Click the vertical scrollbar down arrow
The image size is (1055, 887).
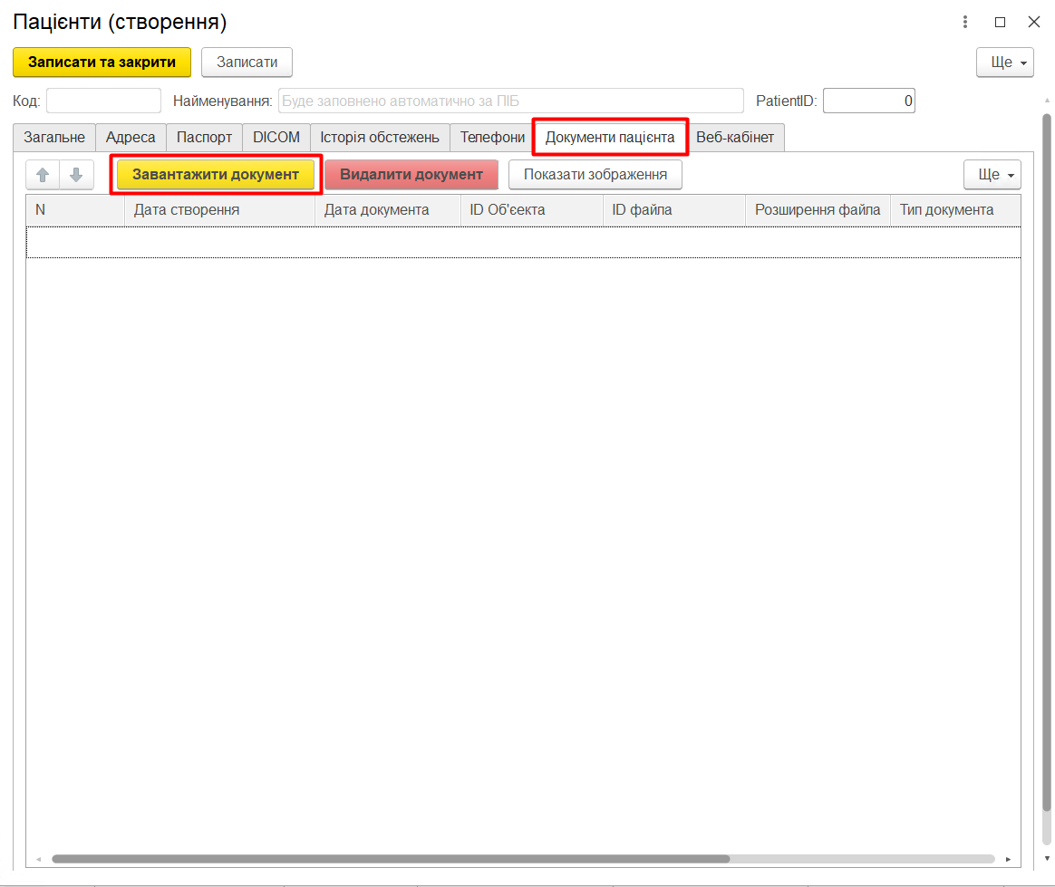tap(1047, 858)
